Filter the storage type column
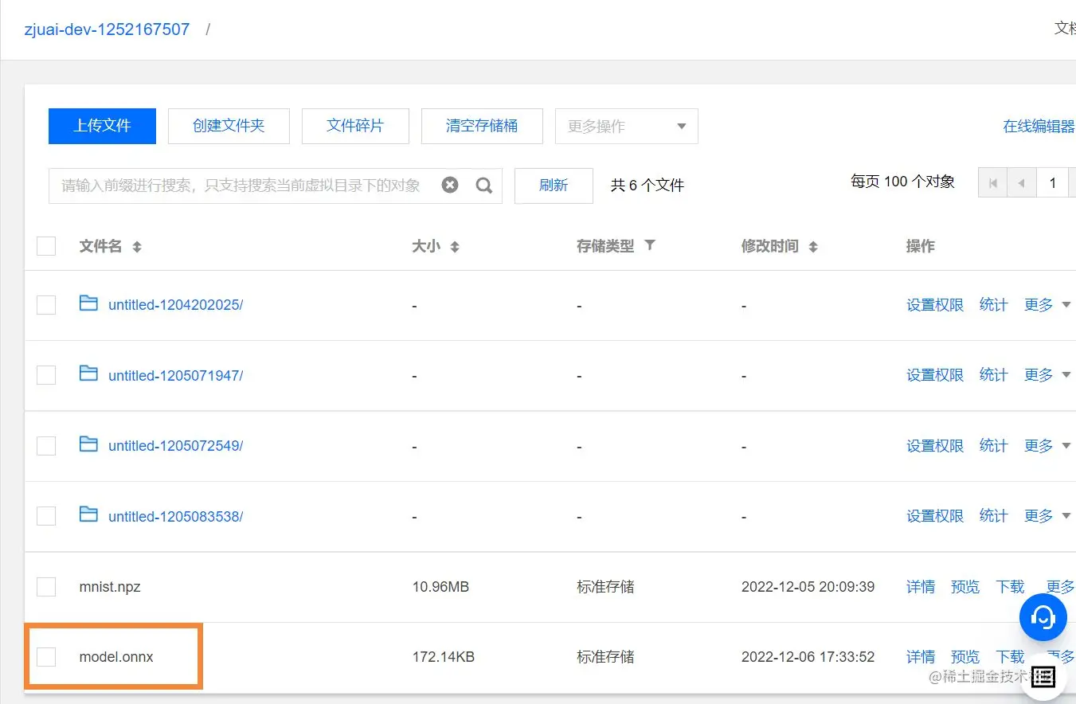Viewport: 1076px width, 704px height. (650, 245)
